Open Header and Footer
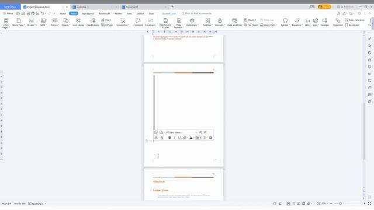Image resolution: width=374 pixels, height=210 pixels. (165, 23)
